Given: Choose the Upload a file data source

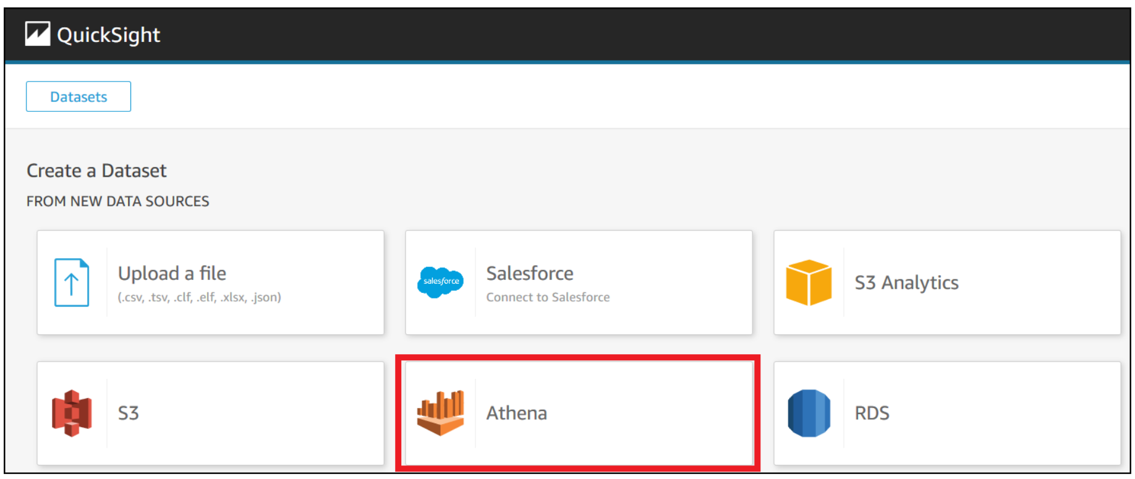Looking at the screenshot, I should [x=211, y=282].
